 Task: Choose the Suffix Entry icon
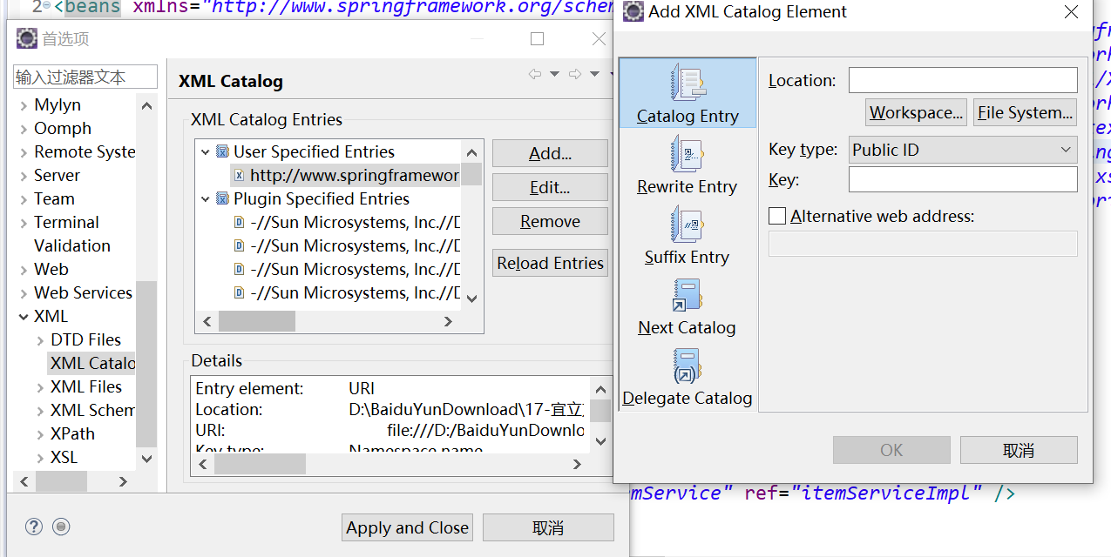coord(688,225)
